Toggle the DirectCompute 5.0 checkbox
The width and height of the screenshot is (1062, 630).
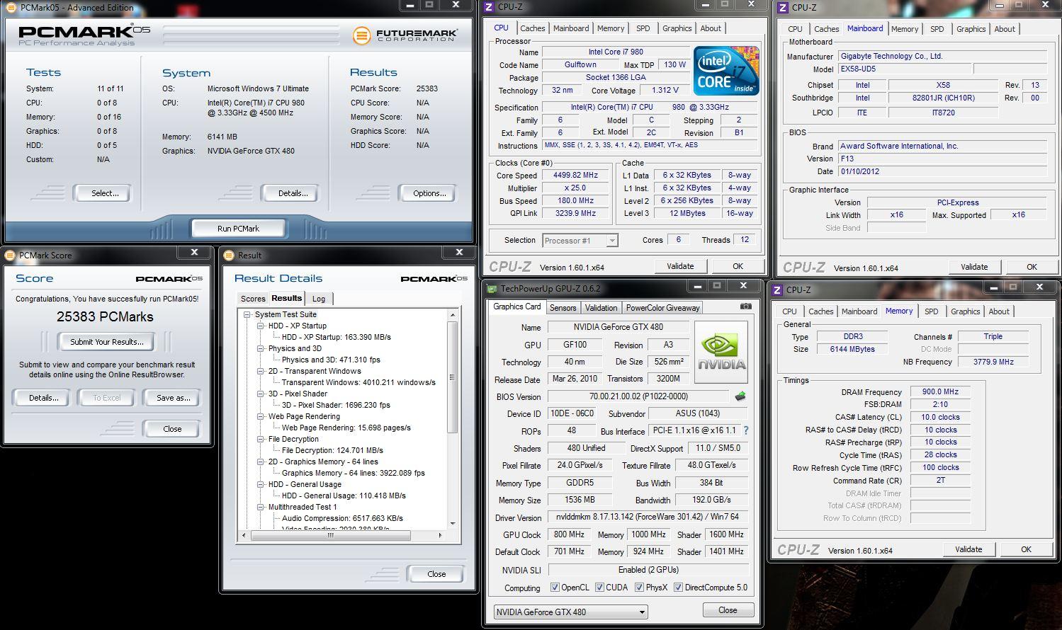(x=678, y=588)
